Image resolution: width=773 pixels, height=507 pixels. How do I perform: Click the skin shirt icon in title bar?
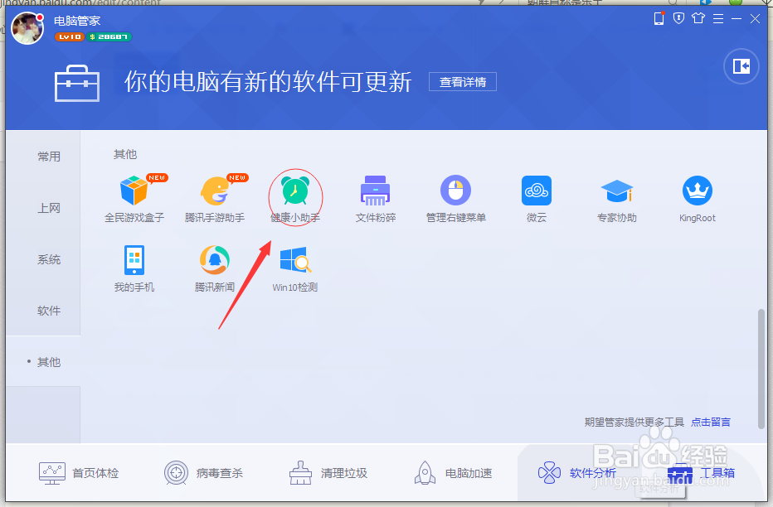698,17
